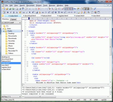Click the editor vertical scrollbar thumb
113x102 pixels.
(x=110, y=47)
